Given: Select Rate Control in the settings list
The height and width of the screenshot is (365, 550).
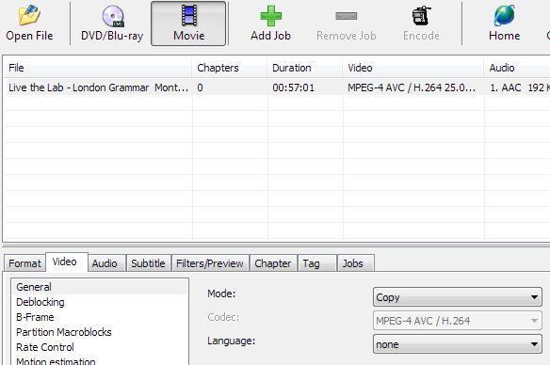Looking at the screenshot, I should coord(45,347).
